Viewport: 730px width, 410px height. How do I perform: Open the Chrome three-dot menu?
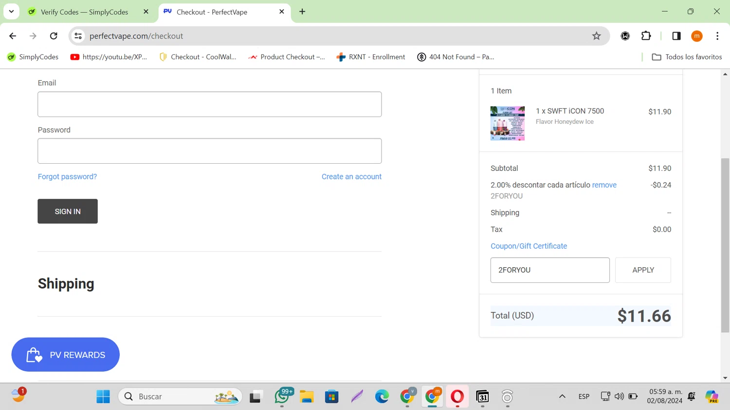(x=717, y=36)
